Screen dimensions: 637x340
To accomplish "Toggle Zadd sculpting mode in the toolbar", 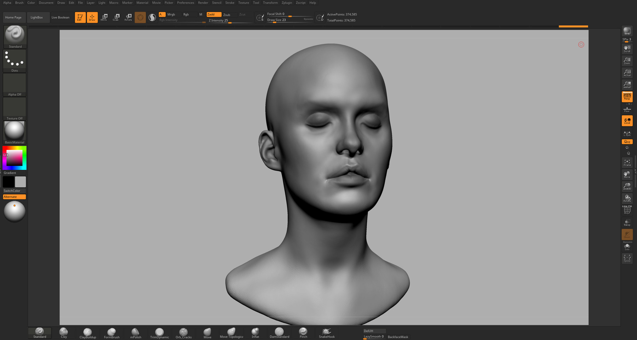I will (213, 15).
